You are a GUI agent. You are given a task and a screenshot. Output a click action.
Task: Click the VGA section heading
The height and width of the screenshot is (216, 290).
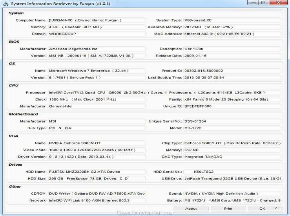(13, 136)
